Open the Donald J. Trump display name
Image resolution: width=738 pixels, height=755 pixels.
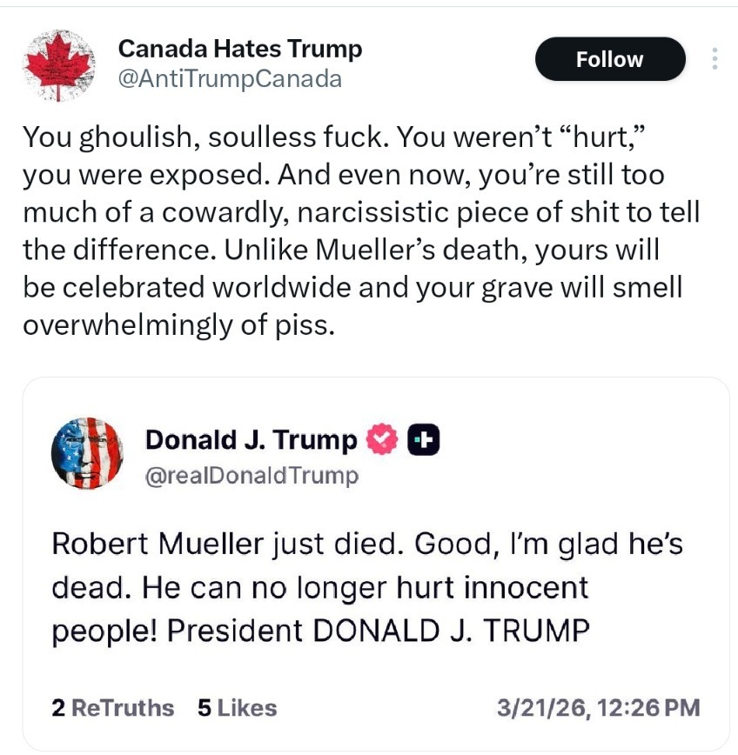click(251, 441)
